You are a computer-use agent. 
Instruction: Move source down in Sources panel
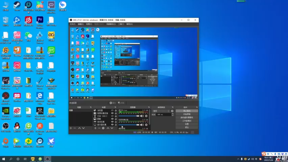(x=112, y=128)
